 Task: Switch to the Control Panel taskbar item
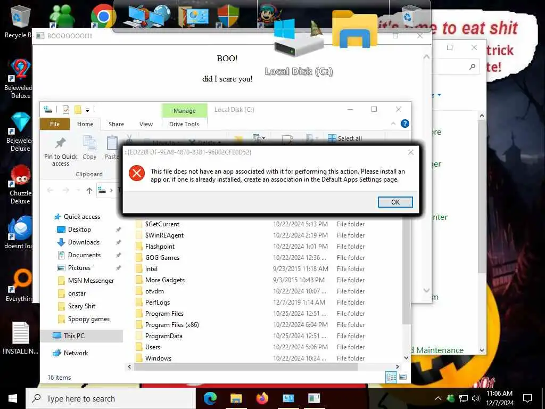(288, 398)
